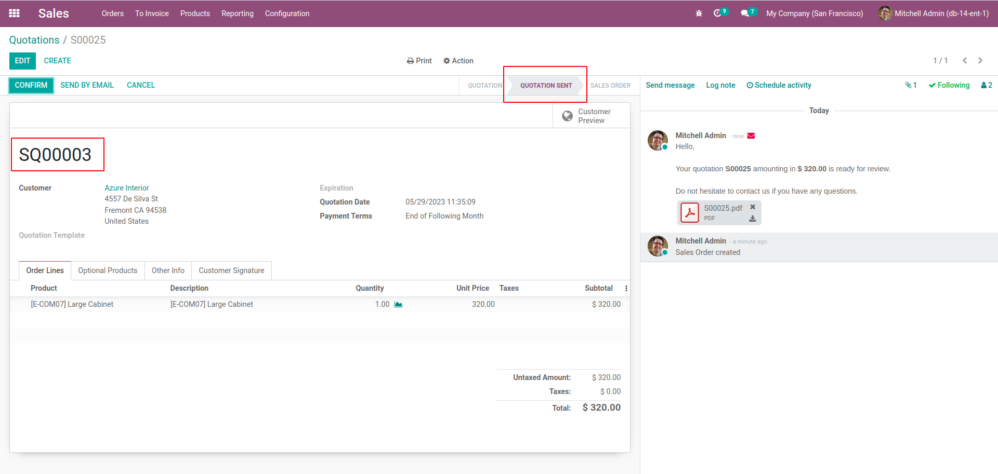Switch to the Other Info tab
The width and height of the screenshot is (998, 474).
168,270
